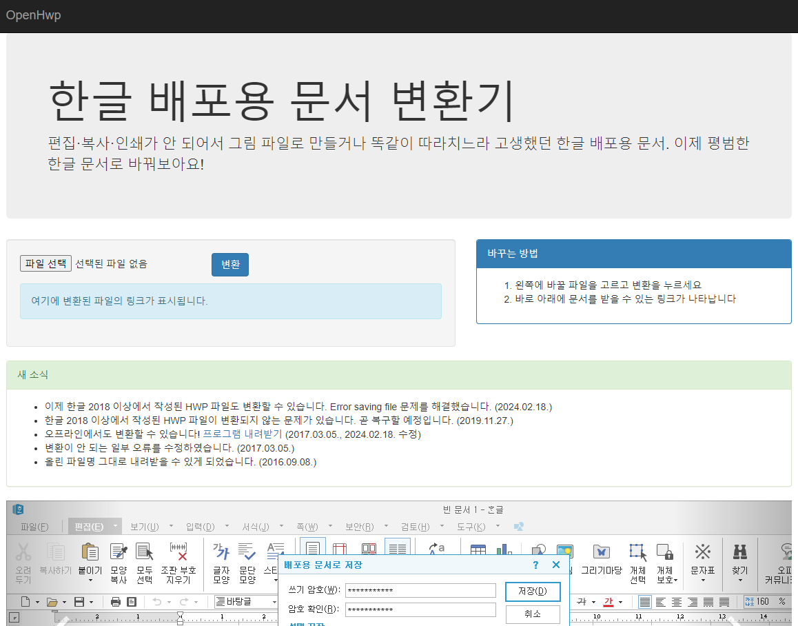
Task: Click the center alignment icon
Action: click(x=677, y=602)
